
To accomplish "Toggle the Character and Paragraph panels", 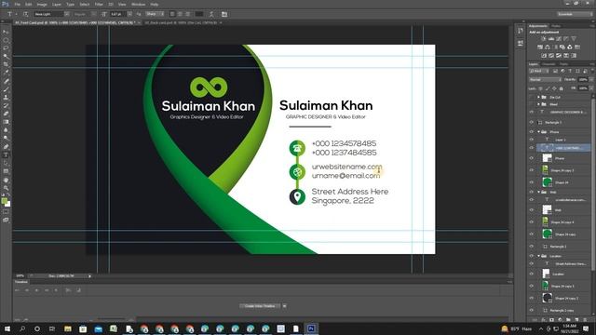I will click(224, 14).
